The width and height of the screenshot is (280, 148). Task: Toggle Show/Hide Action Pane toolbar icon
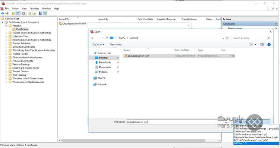45,13
